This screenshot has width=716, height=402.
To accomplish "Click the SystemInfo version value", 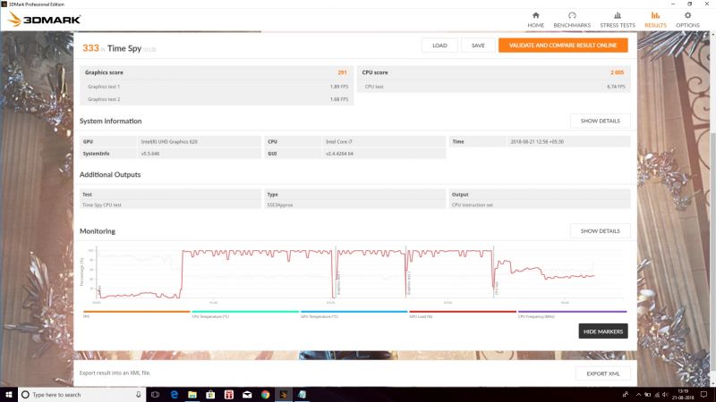I will click(150, 154).
